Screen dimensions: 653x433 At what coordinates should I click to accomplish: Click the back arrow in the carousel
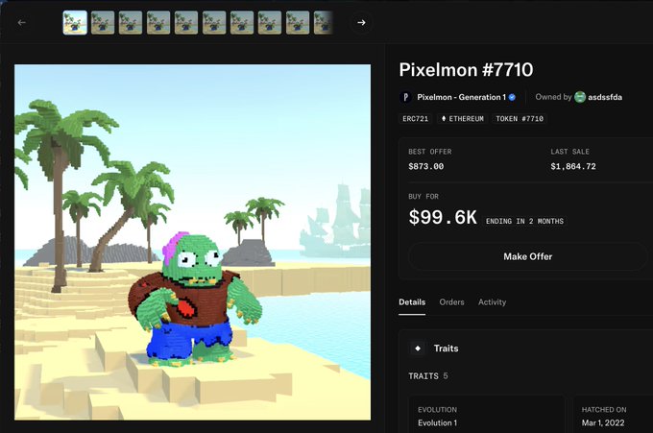[22, 22]
